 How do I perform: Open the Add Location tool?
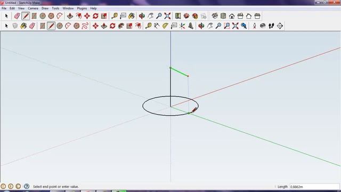tap(178, 16)
